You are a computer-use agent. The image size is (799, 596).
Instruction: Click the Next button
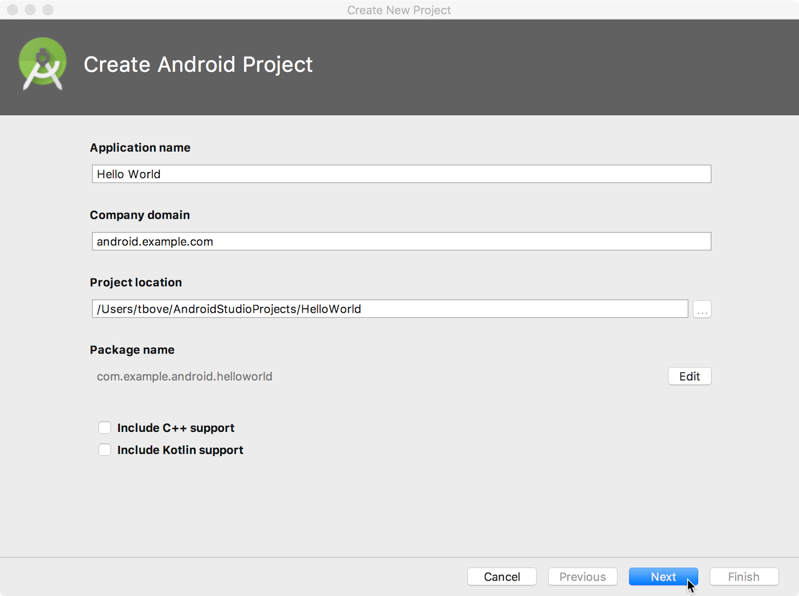click(x=663, y=577)
